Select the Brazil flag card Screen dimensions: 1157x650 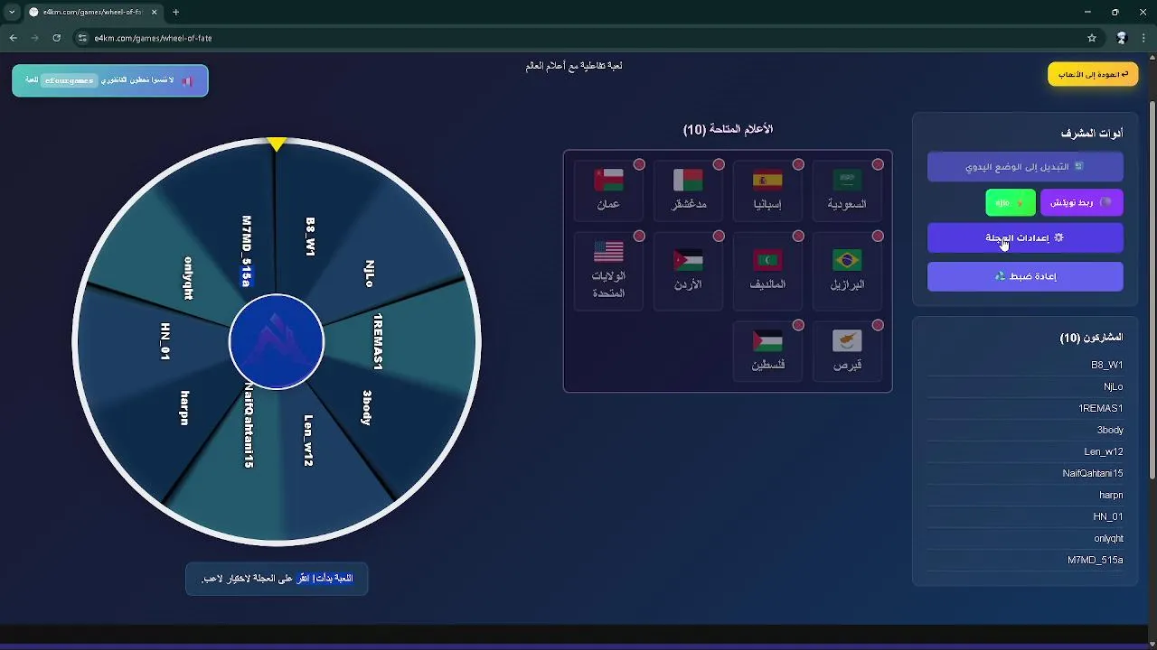click(x=847, y=271)
